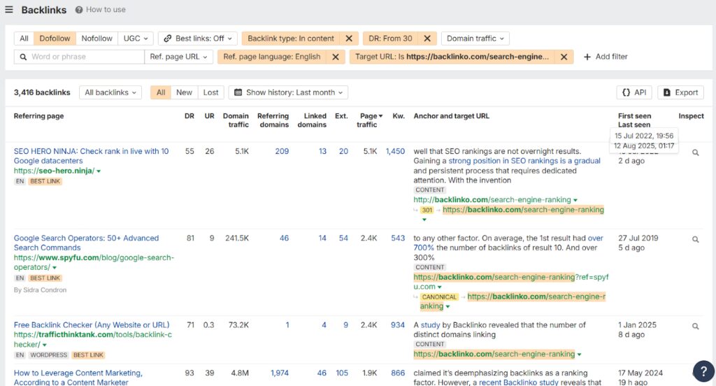The width and height of the screenshot is (716, 386).
Task: Remove the Target URL filter
Action: pyautogui.click(x=564, y=57)
